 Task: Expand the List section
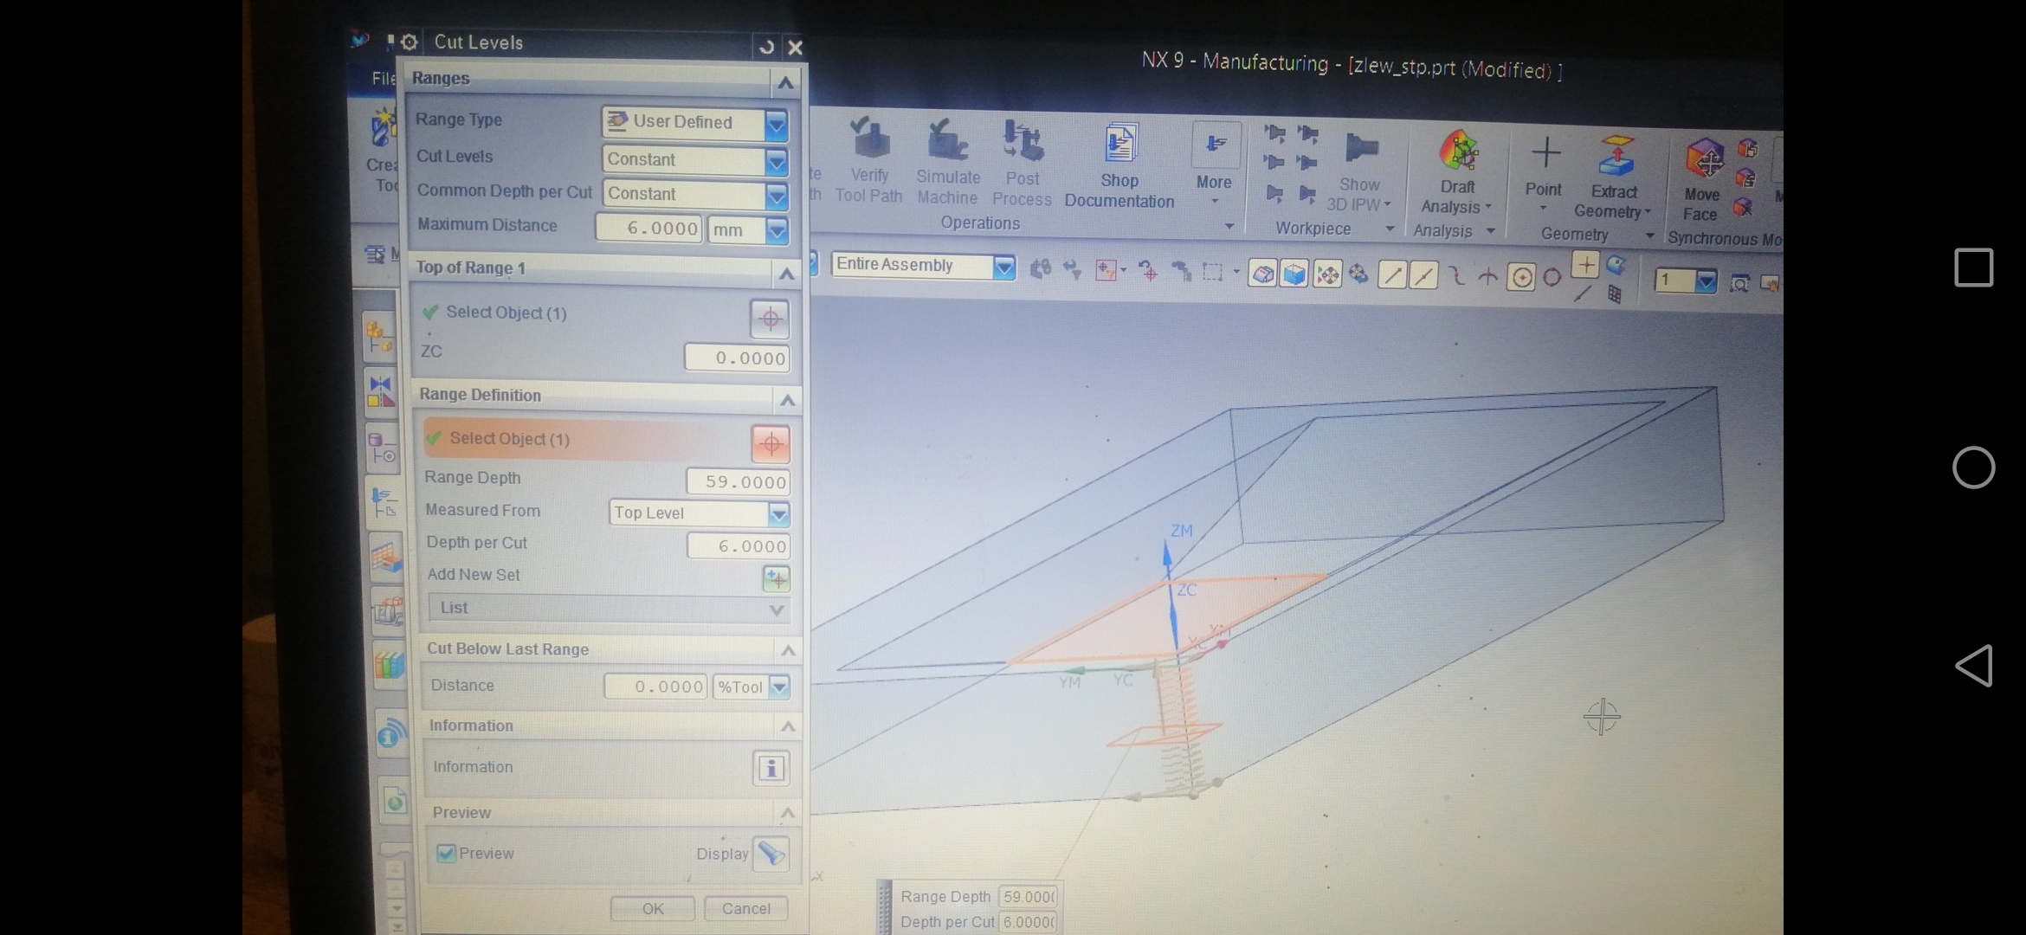[x=608, y=609]
